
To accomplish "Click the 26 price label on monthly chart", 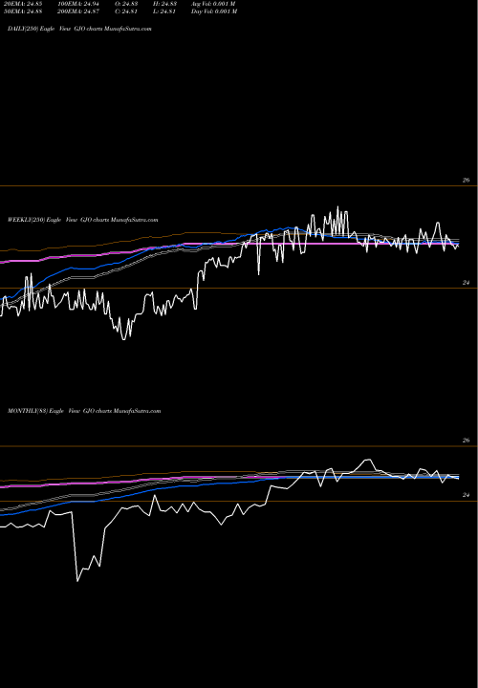I will point(467,441).
